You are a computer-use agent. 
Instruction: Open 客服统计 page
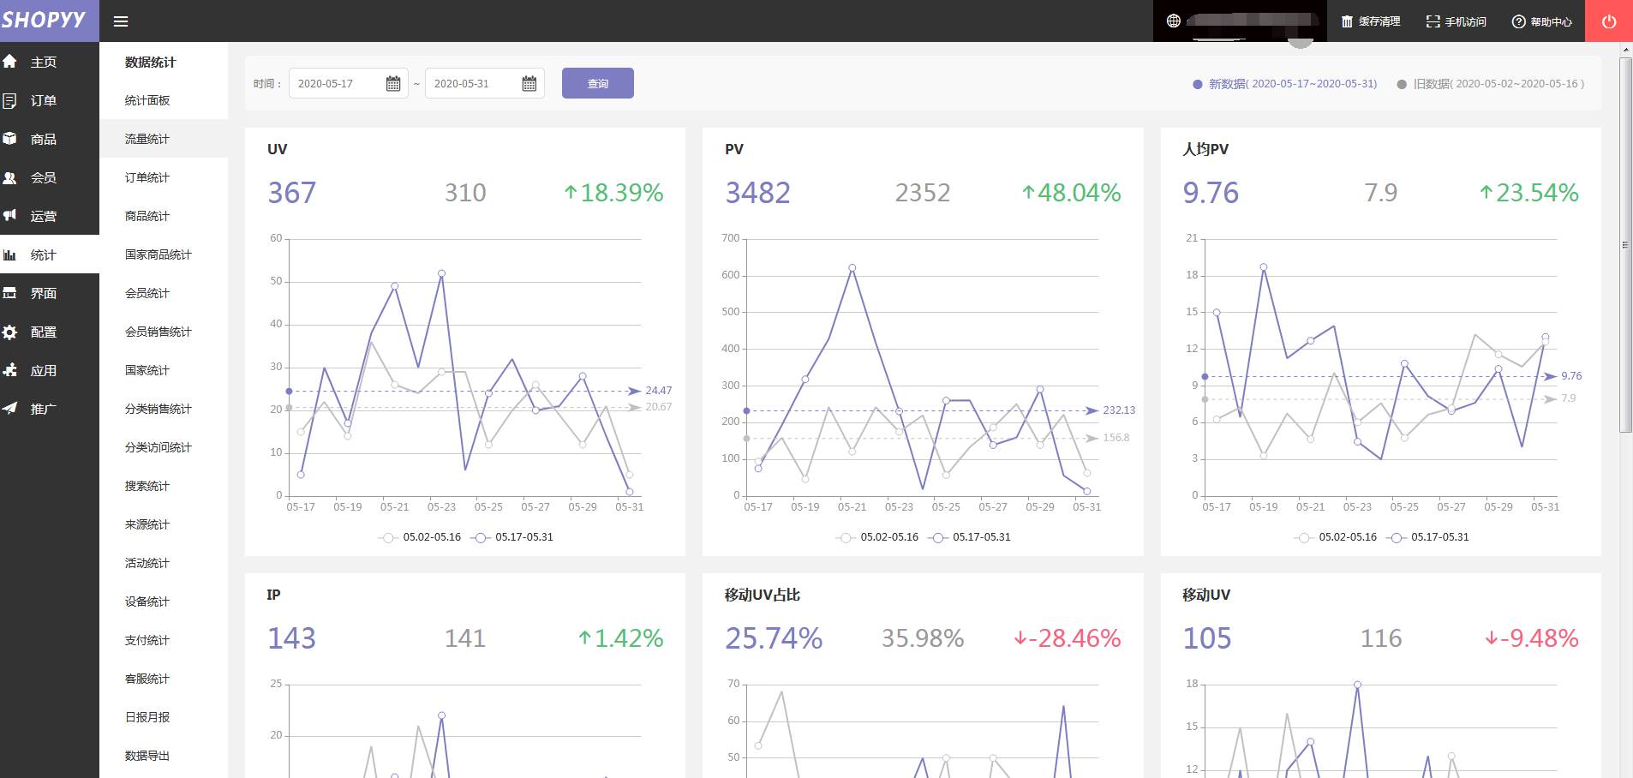(147, 679)
